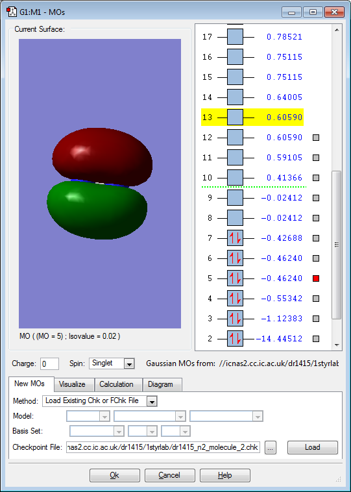Expand the Method dropdown for loading Chk files
Viewport: 351px width, 492px height.
click(100, 401)
